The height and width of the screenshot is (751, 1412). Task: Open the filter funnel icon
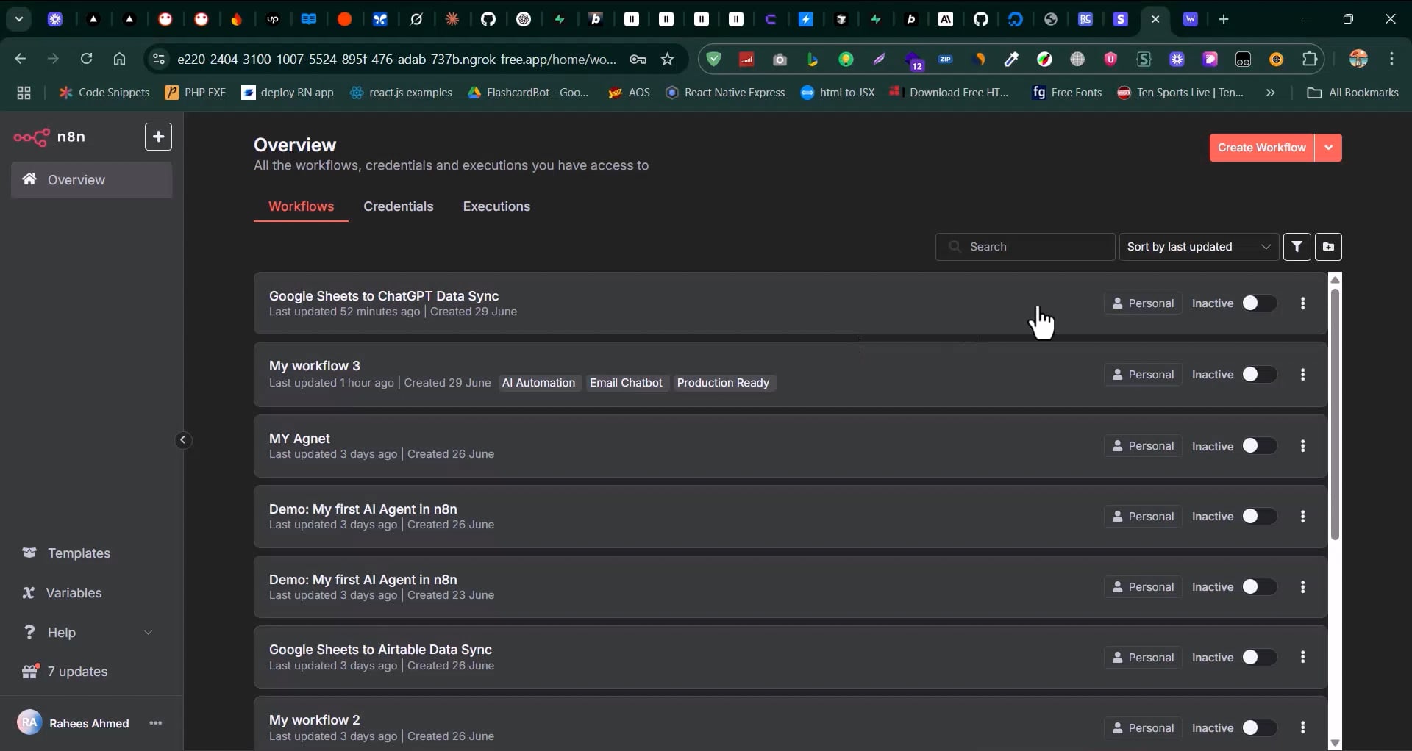click(1297, 247)
